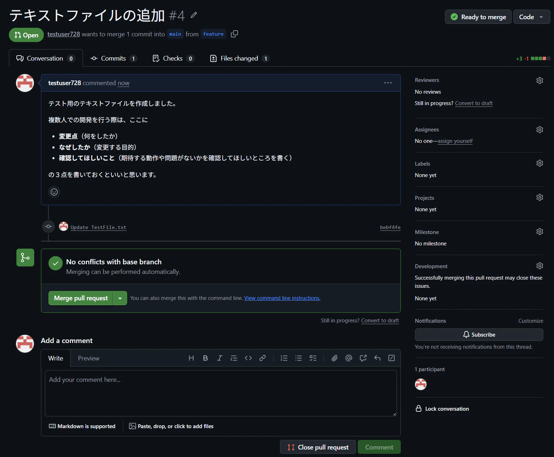The height and width of the screenshot is (457, 554).
Task: Add a link in comment editor
Action: click(263, 358)
